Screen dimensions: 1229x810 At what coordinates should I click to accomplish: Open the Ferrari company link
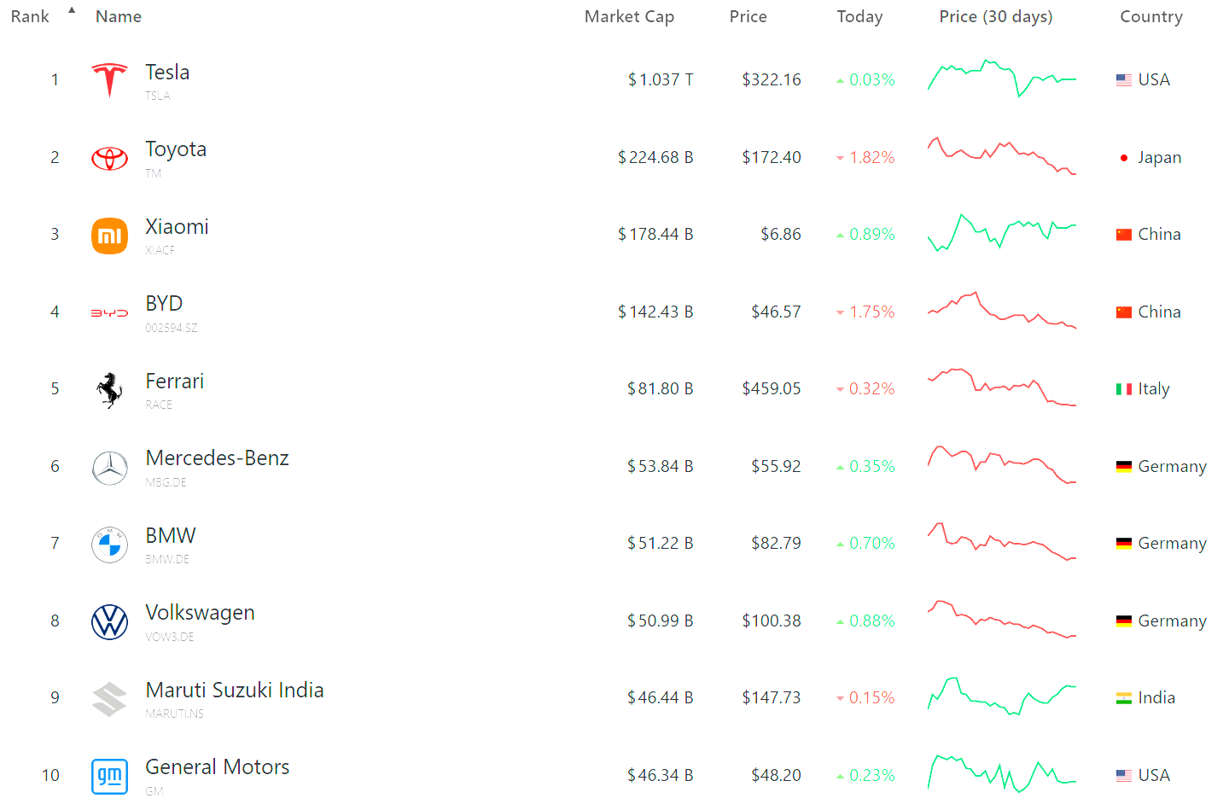[x=175, y=382]
